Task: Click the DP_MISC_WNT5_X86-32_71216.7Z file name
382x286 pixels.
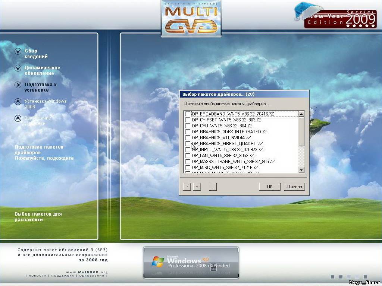Action: [225, 168]
